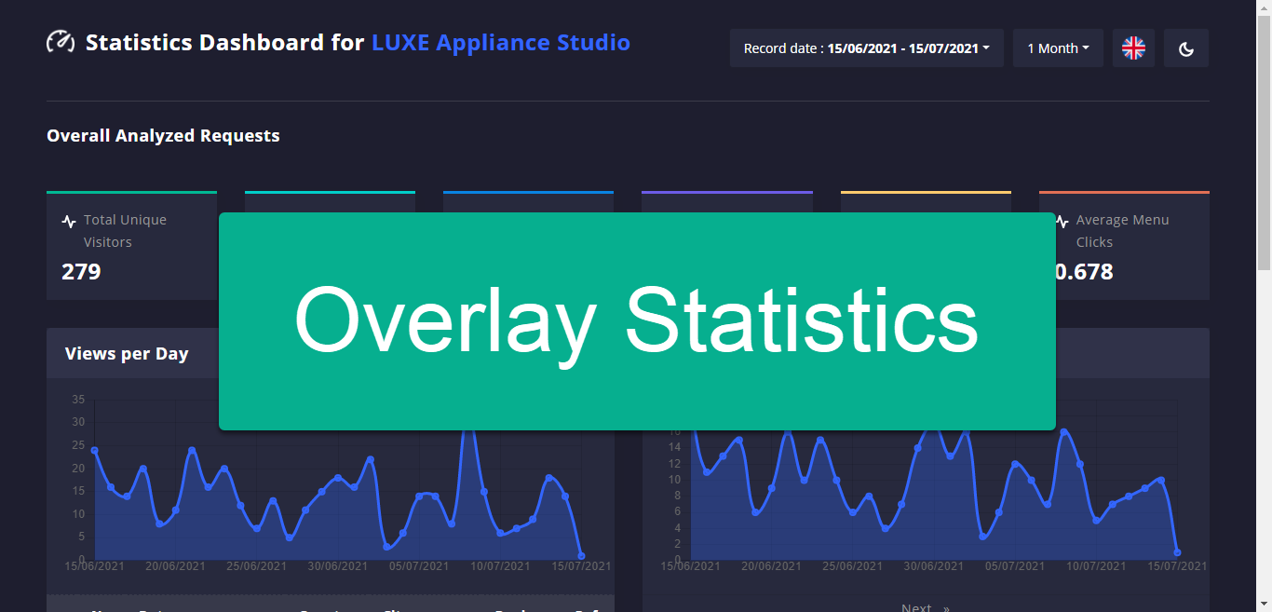Screen dimensions: 1272x612
Task: Open the Record date range dropdown
Action: click(x=866, y=48)
